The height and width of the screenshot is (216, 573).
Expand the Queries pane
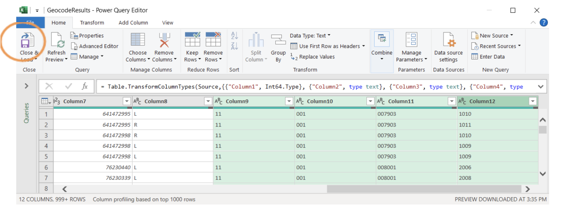[x=27, y=86]
